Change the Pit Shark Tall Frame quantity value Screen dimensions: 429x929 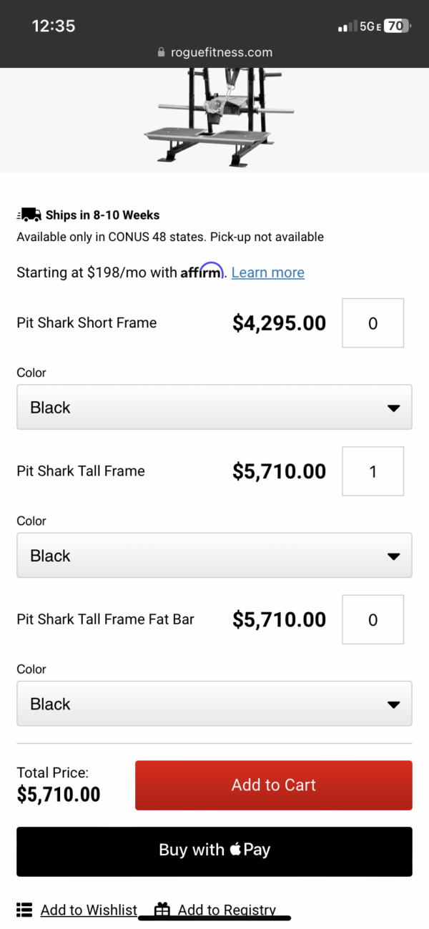373,471
